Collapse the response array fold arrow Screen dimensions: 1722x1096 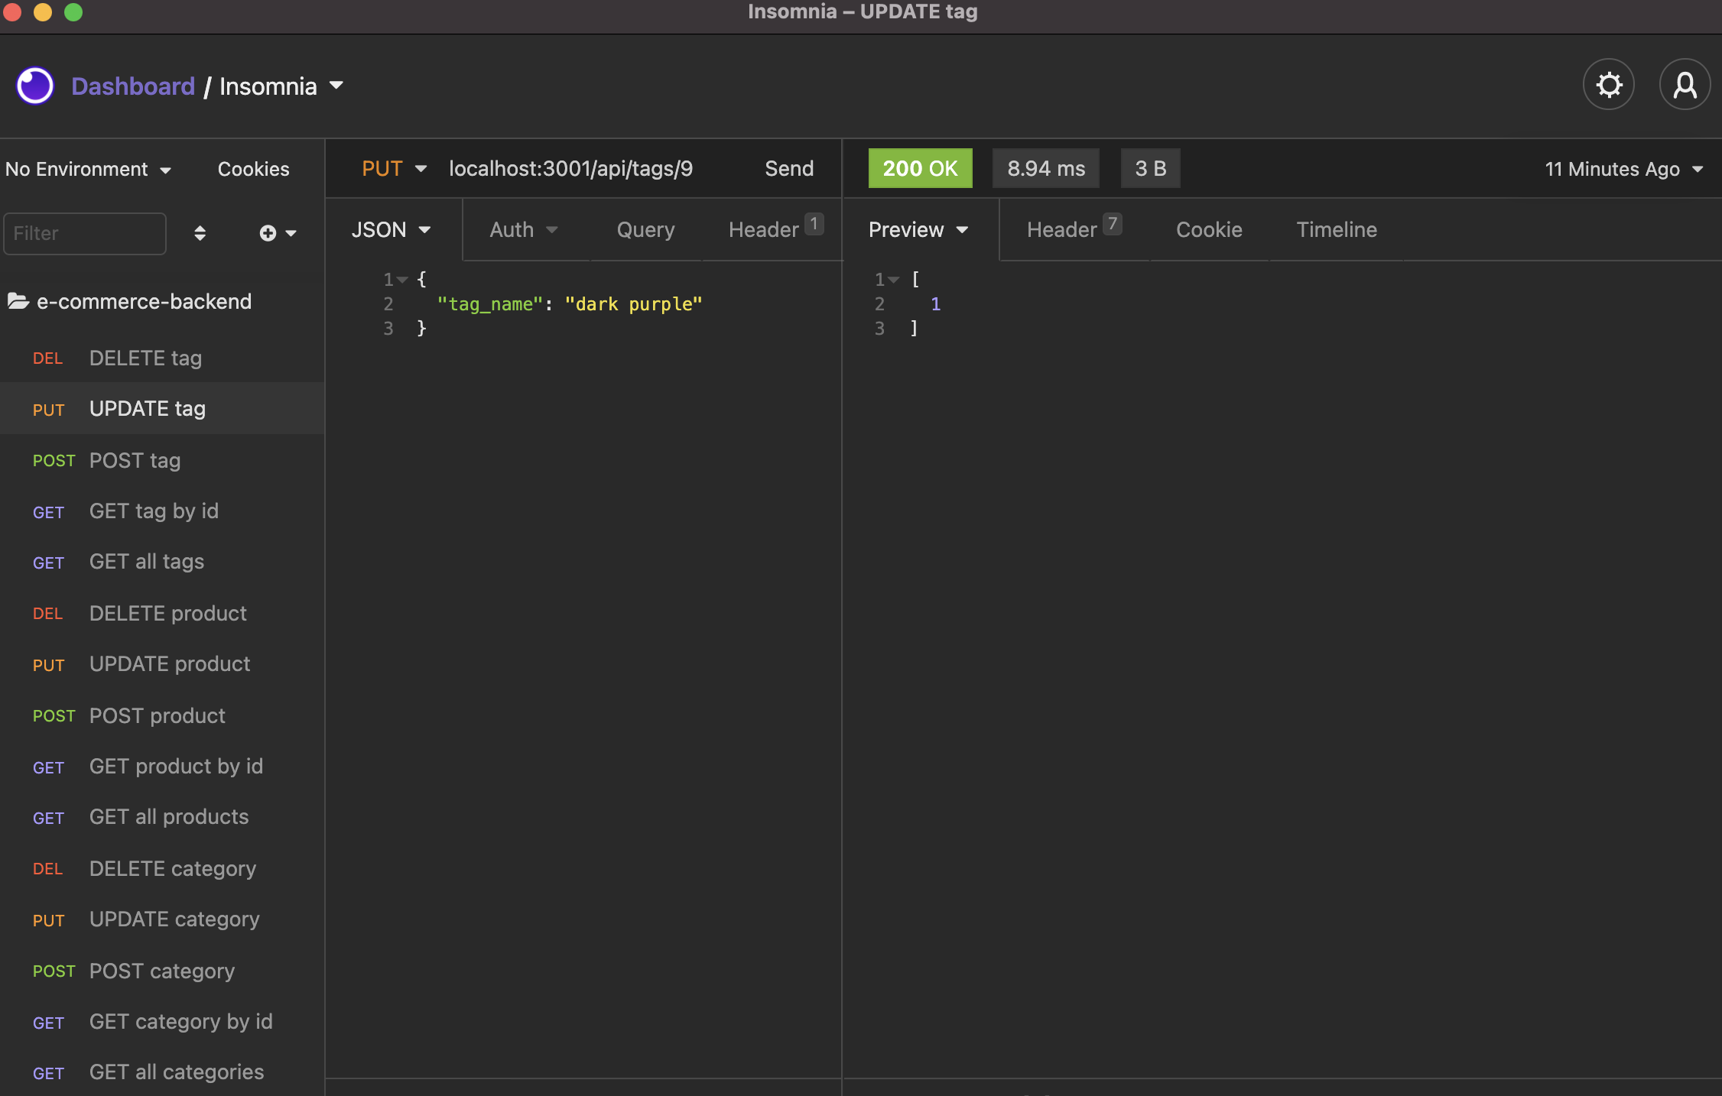click(895, 280)
